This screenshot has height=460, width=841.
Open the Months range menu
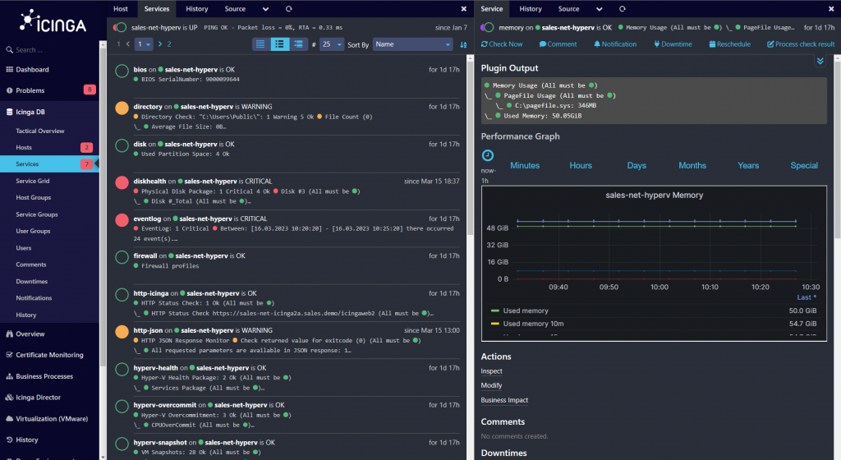[x=692, y=166]
